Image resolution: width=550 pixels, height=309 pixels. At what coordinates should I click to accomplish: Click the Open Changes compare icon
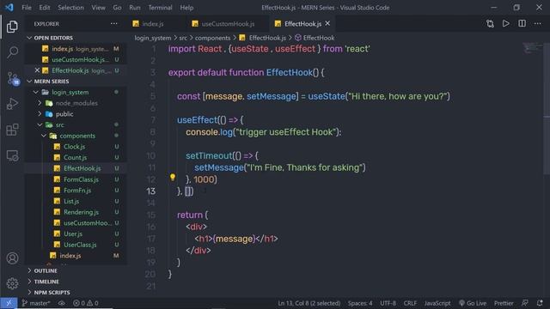490,23
